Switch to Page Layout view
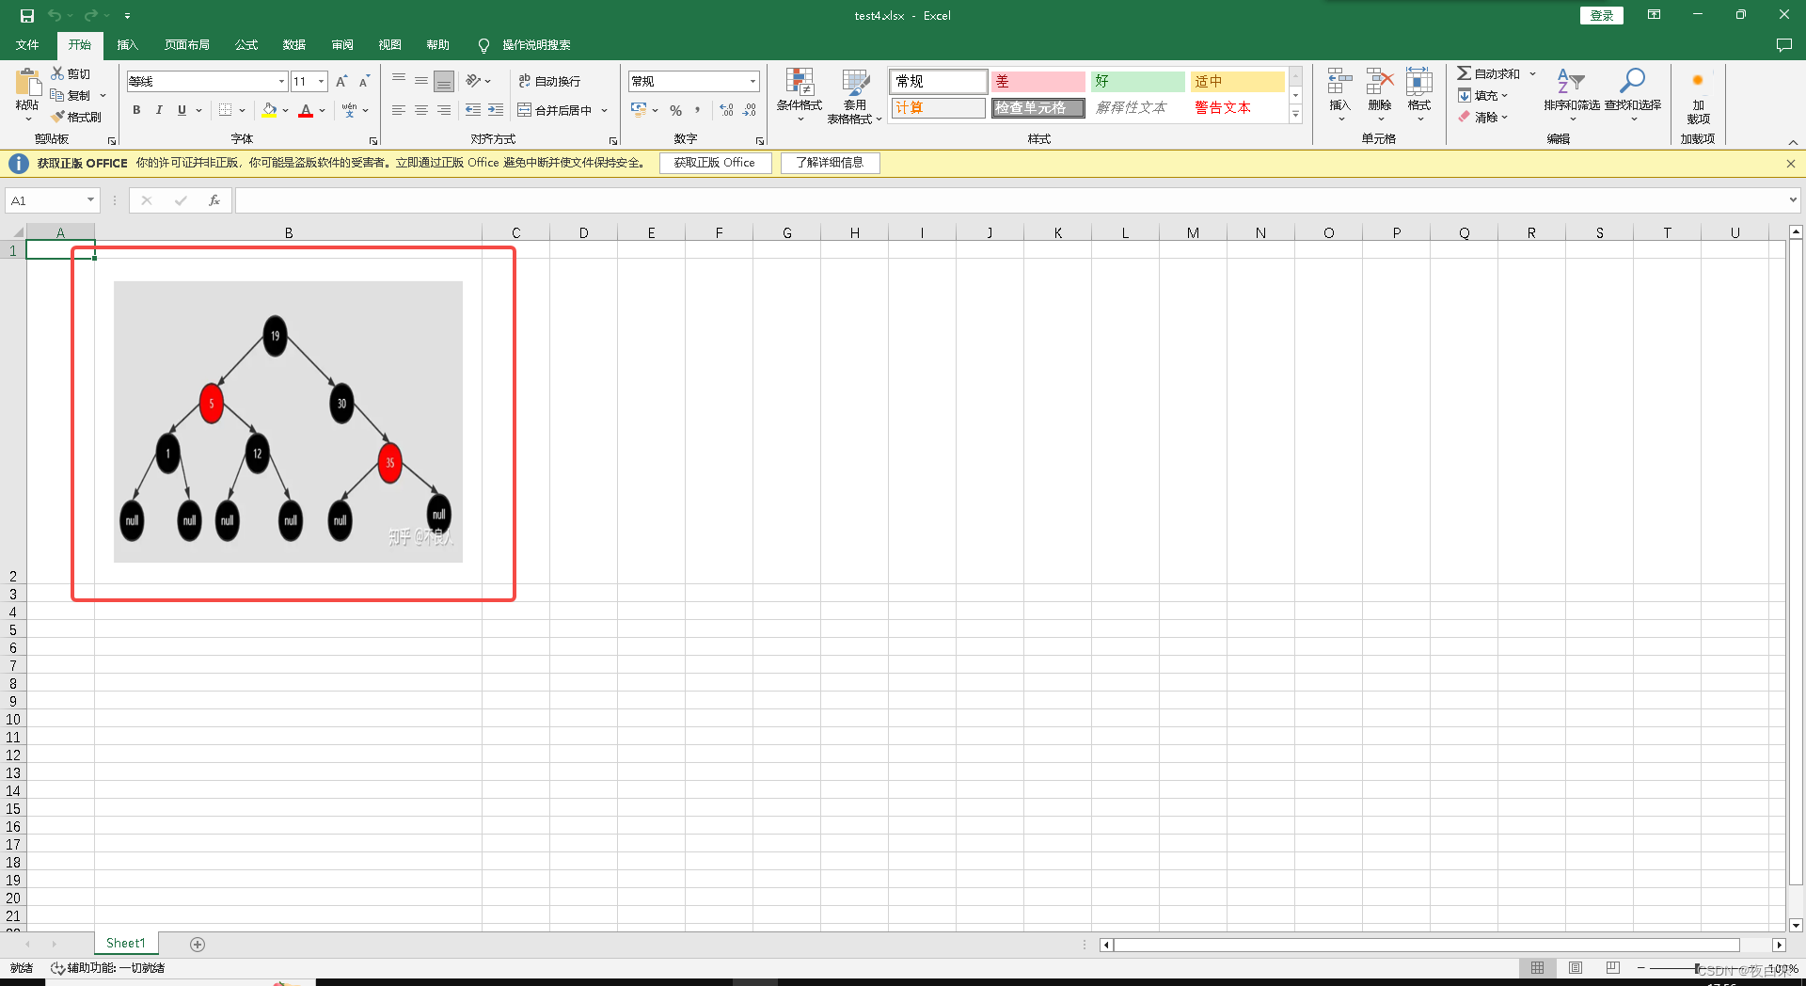 coord(1576,968)
